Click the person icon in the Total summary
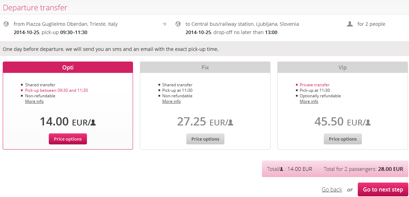Screen dimensions: 409x197 (x=281, y=169)
